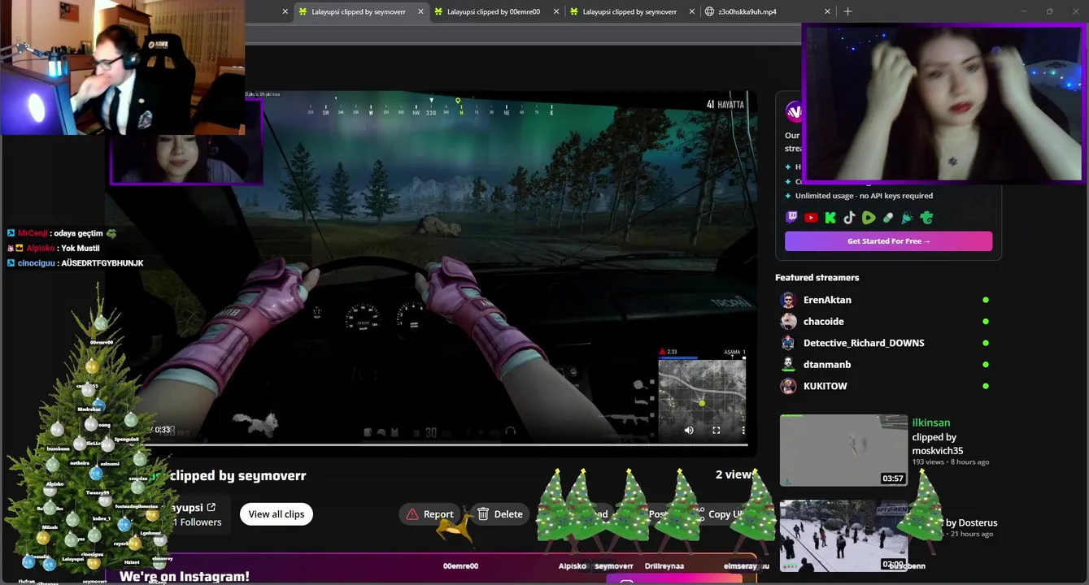Open the ilkinsan clip thumbnail, duration 03:57
This screenshot has width=1089, height=585.
click(843, 450)
